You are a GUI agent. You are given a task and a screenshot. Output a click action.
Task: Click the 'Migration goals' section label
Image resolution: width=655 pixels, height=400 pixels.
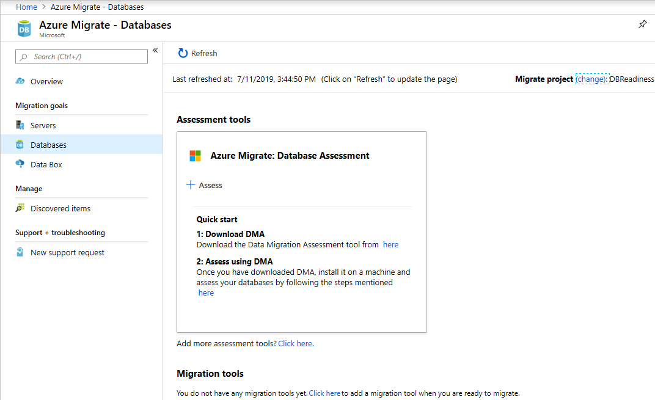point(42,106)
